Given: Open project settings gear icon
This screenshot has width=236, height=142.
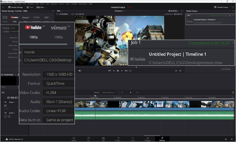Looking at the screenshot, I should tap(232, 139).
